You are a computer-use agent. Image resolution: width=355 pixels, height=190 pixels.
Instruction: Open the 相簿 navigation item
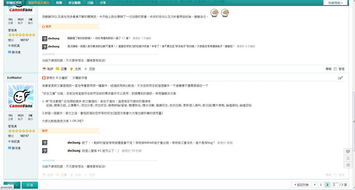(59, 2)
